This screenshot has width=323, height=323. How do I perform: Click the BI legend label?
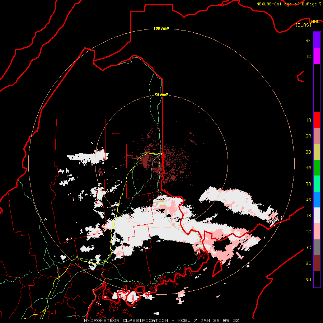[308, 263]
